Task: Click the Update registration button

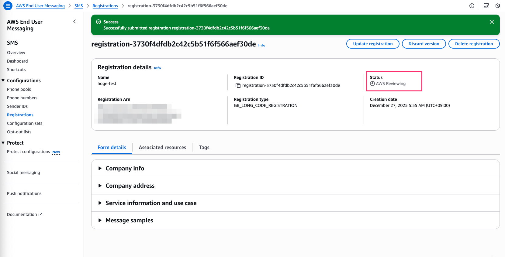Action: pyautogui.click(x=372, y=44)
